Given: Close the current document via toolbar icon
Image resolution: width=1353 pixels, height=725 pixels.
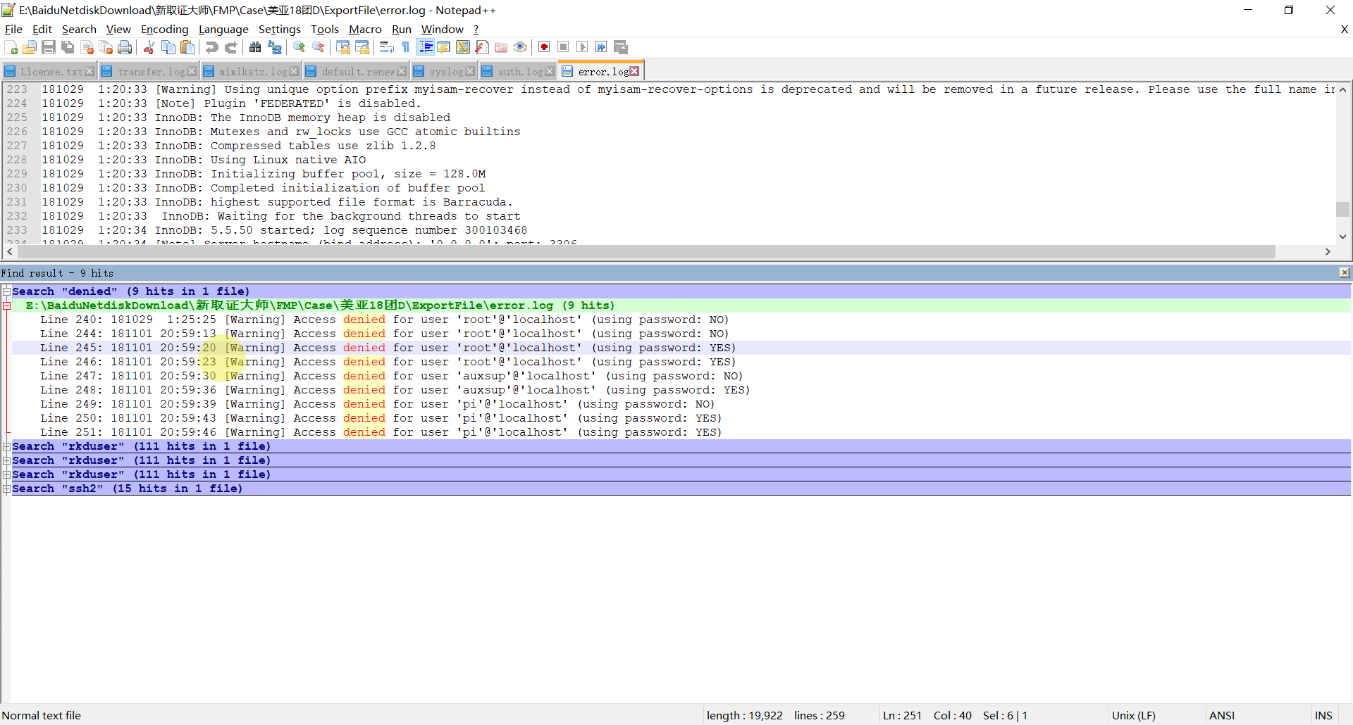Looking at the screenshot, I should tap(87, 47).
